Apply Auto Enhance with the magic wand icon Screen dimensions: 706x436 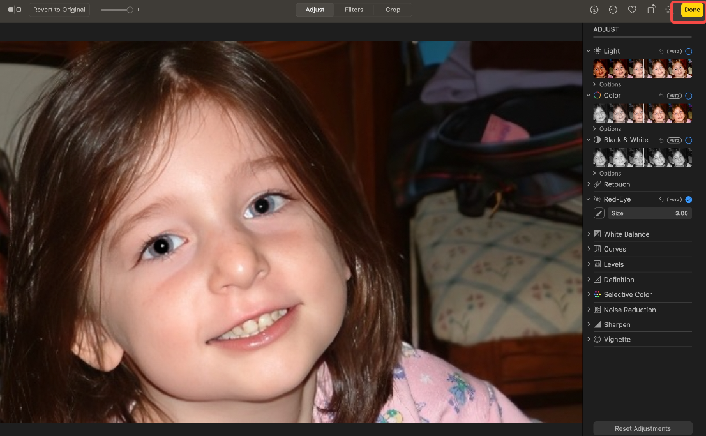pos(668,10)
